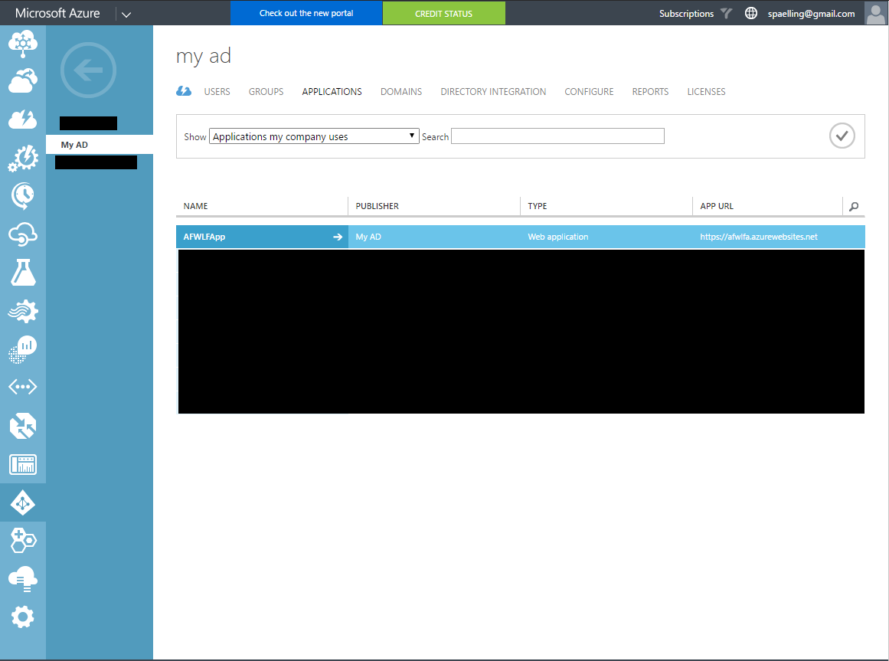Open the cloud services icon in sidebar

tap(23, 81)
